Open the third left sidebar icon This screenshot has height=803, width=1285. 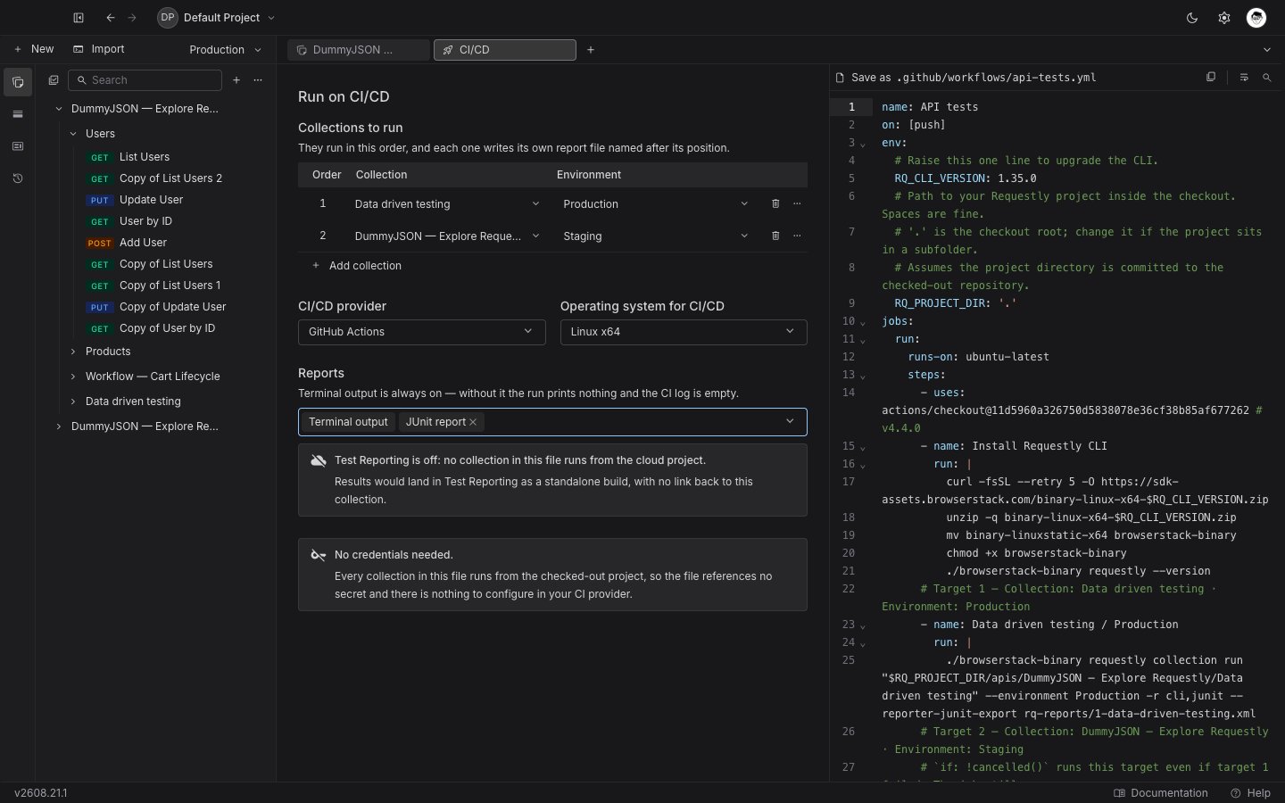18,146
